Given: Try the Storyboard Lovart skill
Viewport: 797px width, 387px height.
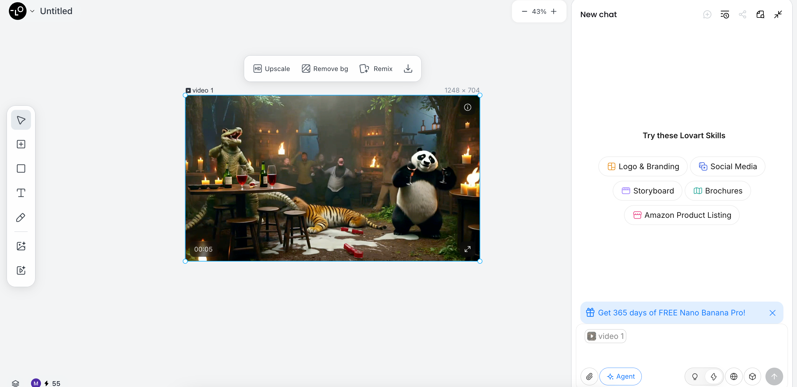Looking at the screenshot, I should coord(648,191).
